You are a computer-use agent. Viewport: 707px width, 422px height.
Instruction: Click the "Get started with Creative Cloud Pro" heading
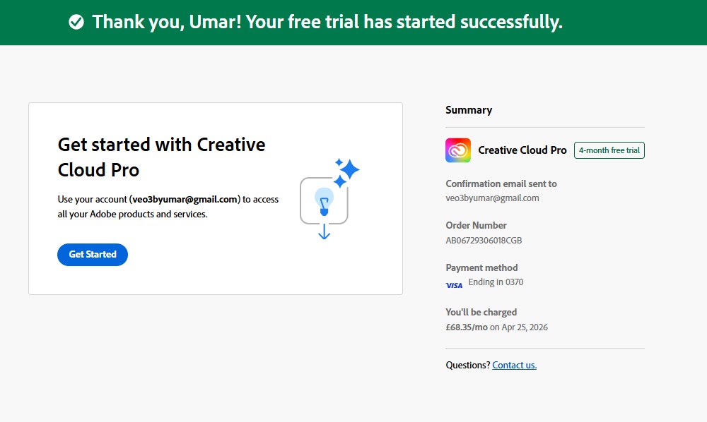pyautogui.click(x=161, y=157)
